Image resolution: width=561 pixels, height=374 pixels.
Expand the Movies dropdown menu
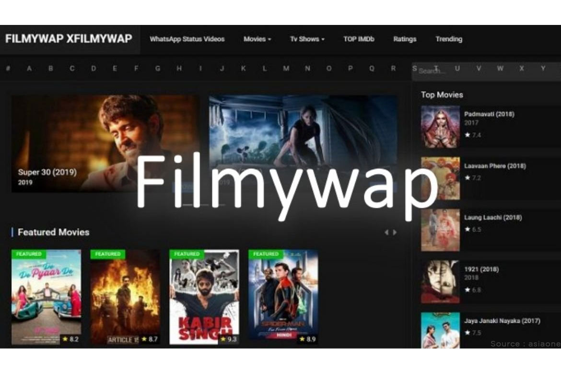[257, 39]
